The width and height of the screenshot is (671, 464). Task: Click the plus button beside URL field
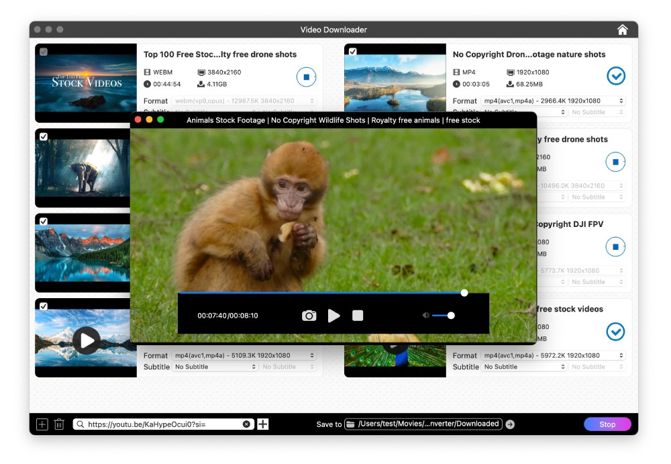point(263,424)
